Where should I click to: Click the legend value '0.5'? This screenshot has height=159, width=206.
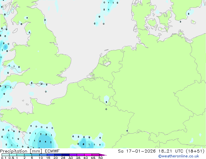click(11, 158)
